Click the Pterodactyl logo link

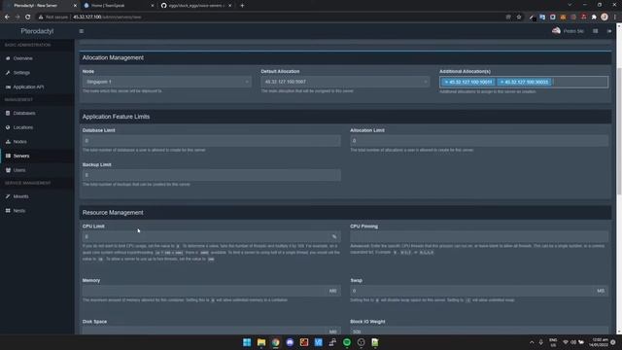click(37, 31)
